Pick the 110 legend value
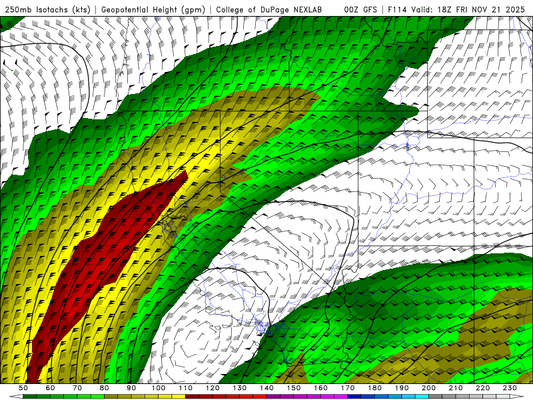533x400 pixels. click(186, 388)
